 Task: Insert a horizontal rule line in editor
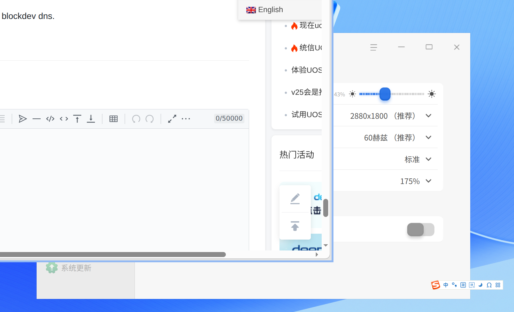point(37,119)
